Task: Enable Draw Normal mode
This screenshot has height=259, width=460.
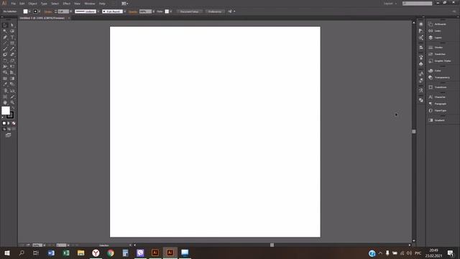Action: coord(4,129)
